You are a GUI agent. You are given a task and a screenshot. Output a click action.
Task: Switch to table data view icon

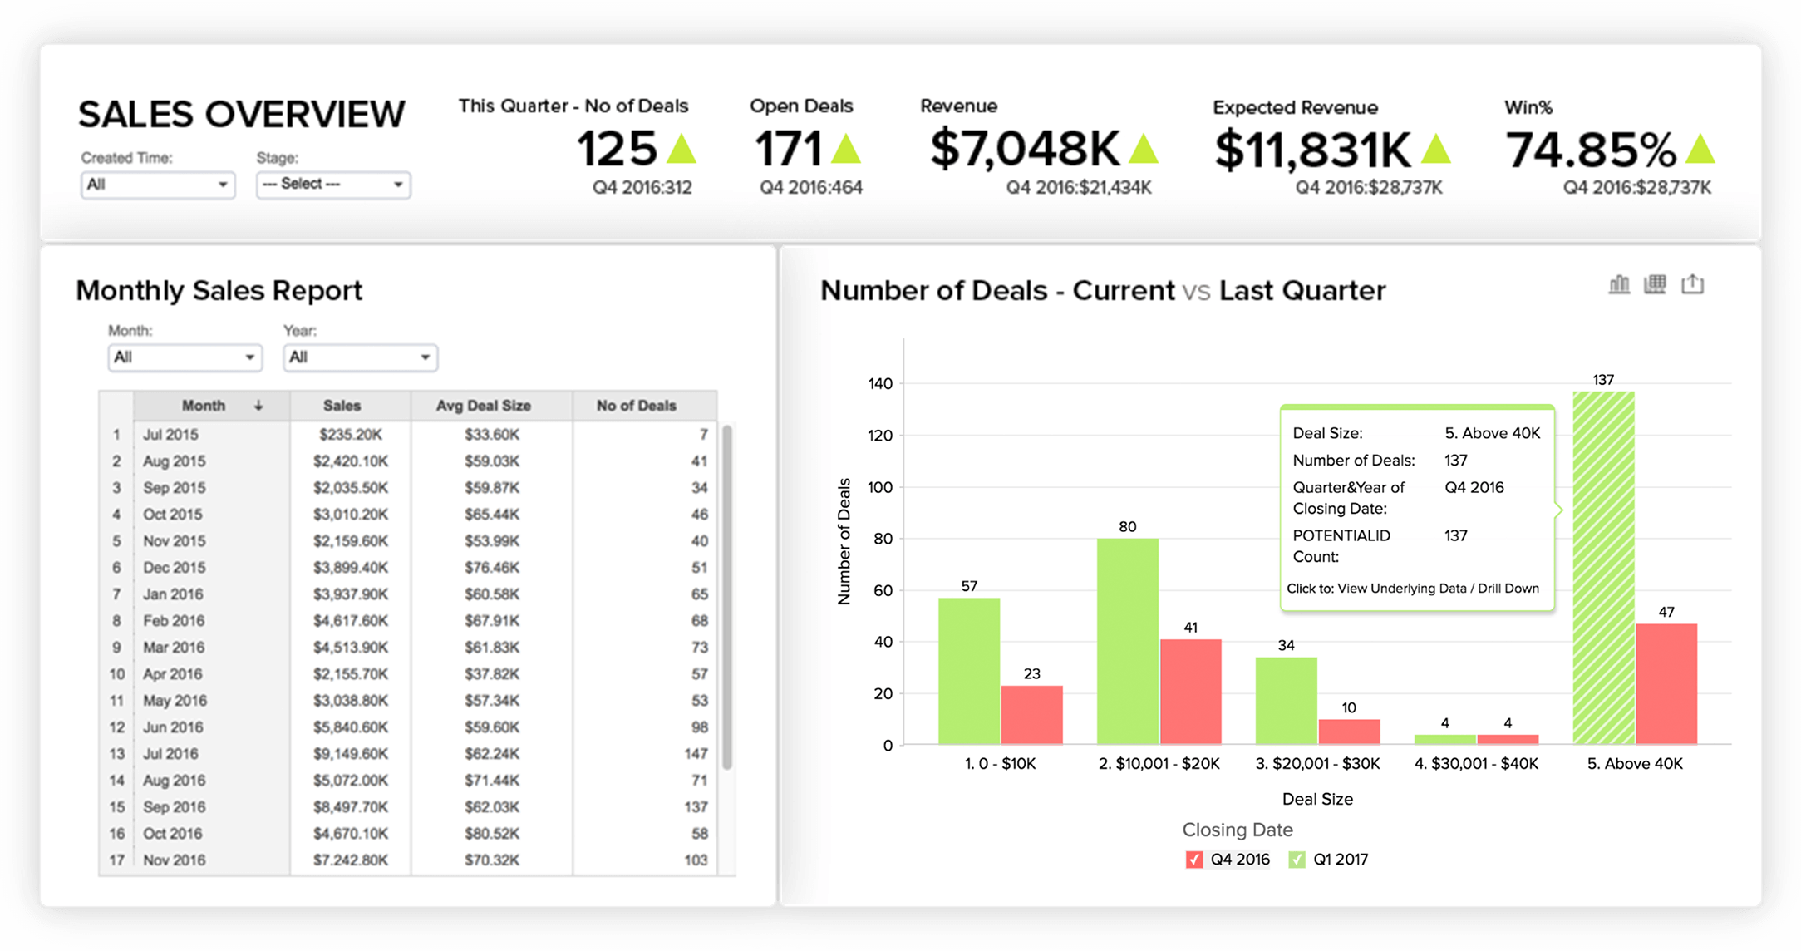click(x=1655, y=285)
